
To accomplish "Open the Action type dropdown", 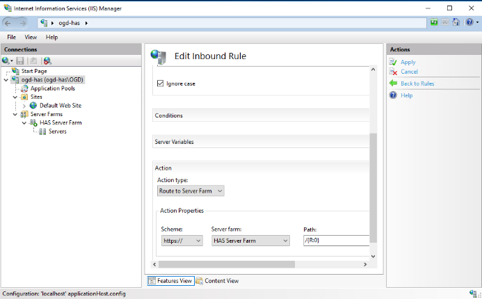I will 191,191.
